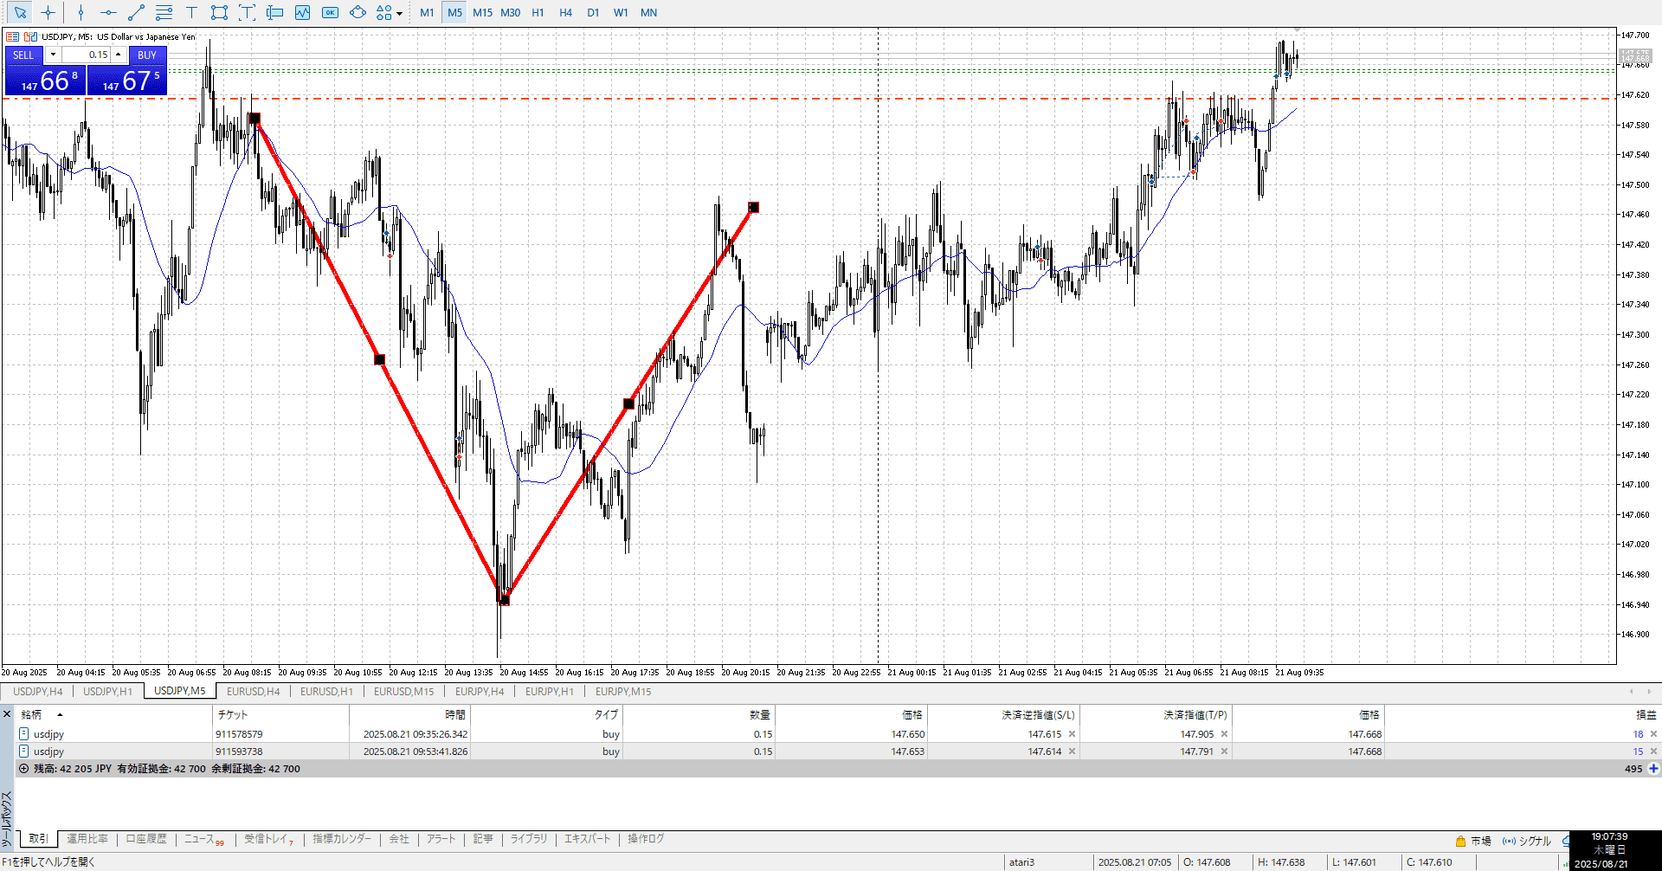Open the depth of market icon on chart

coord(13,37)
